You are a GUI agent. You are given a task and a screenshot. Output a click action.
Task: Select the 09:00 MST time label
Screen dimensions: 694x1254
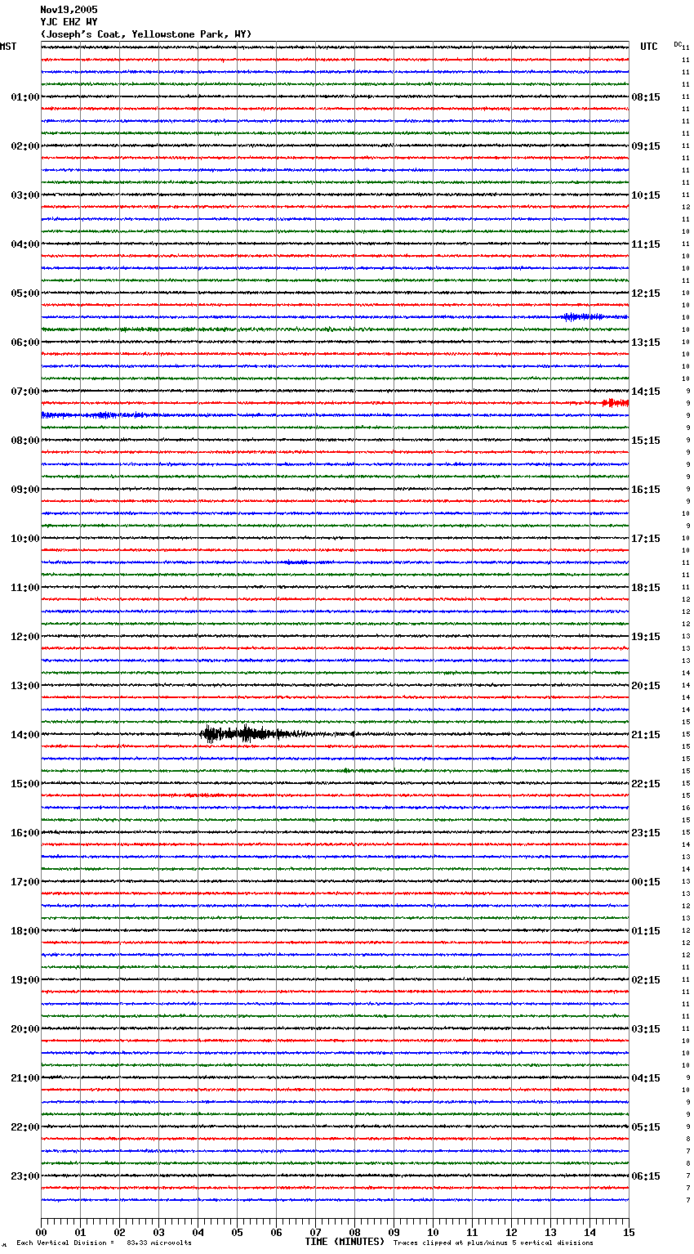click(x=25, y=490)
